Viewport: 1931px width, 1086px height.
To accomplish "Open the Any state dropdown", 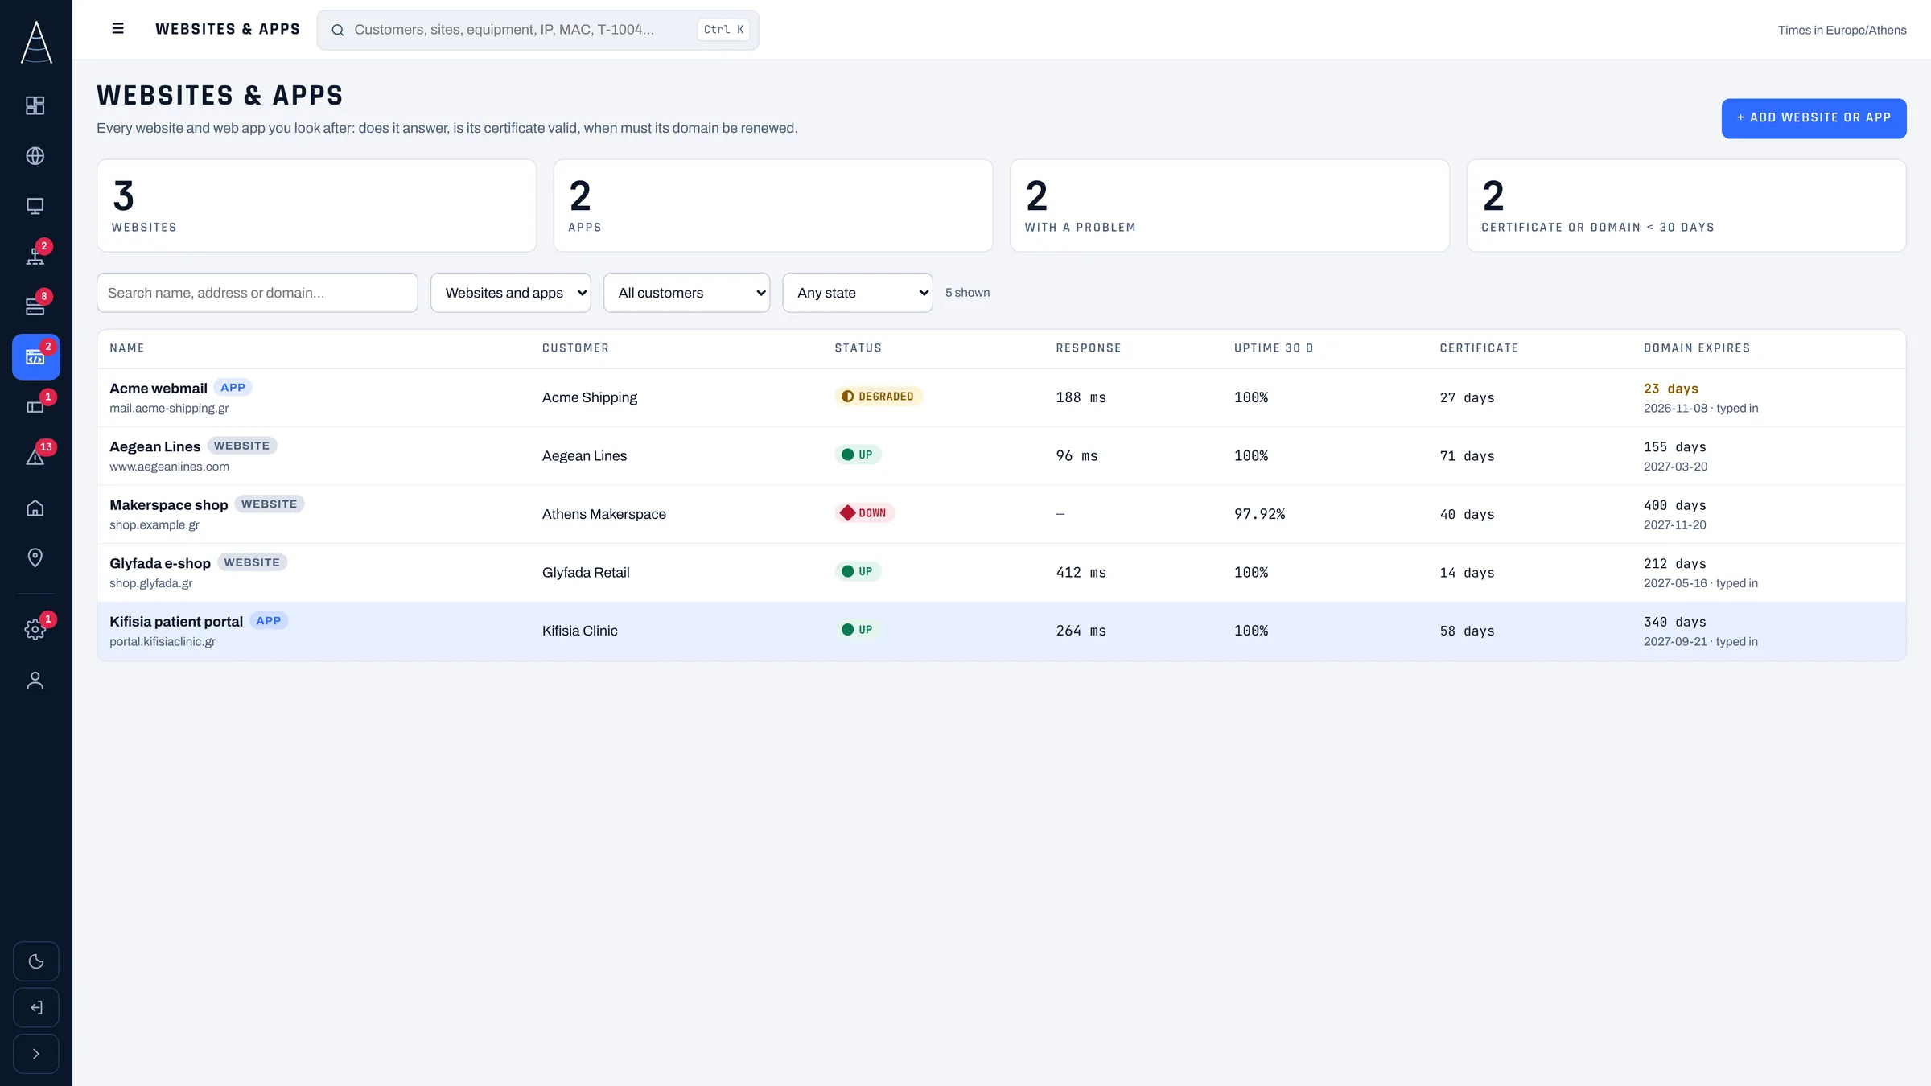I will (857, 293).
